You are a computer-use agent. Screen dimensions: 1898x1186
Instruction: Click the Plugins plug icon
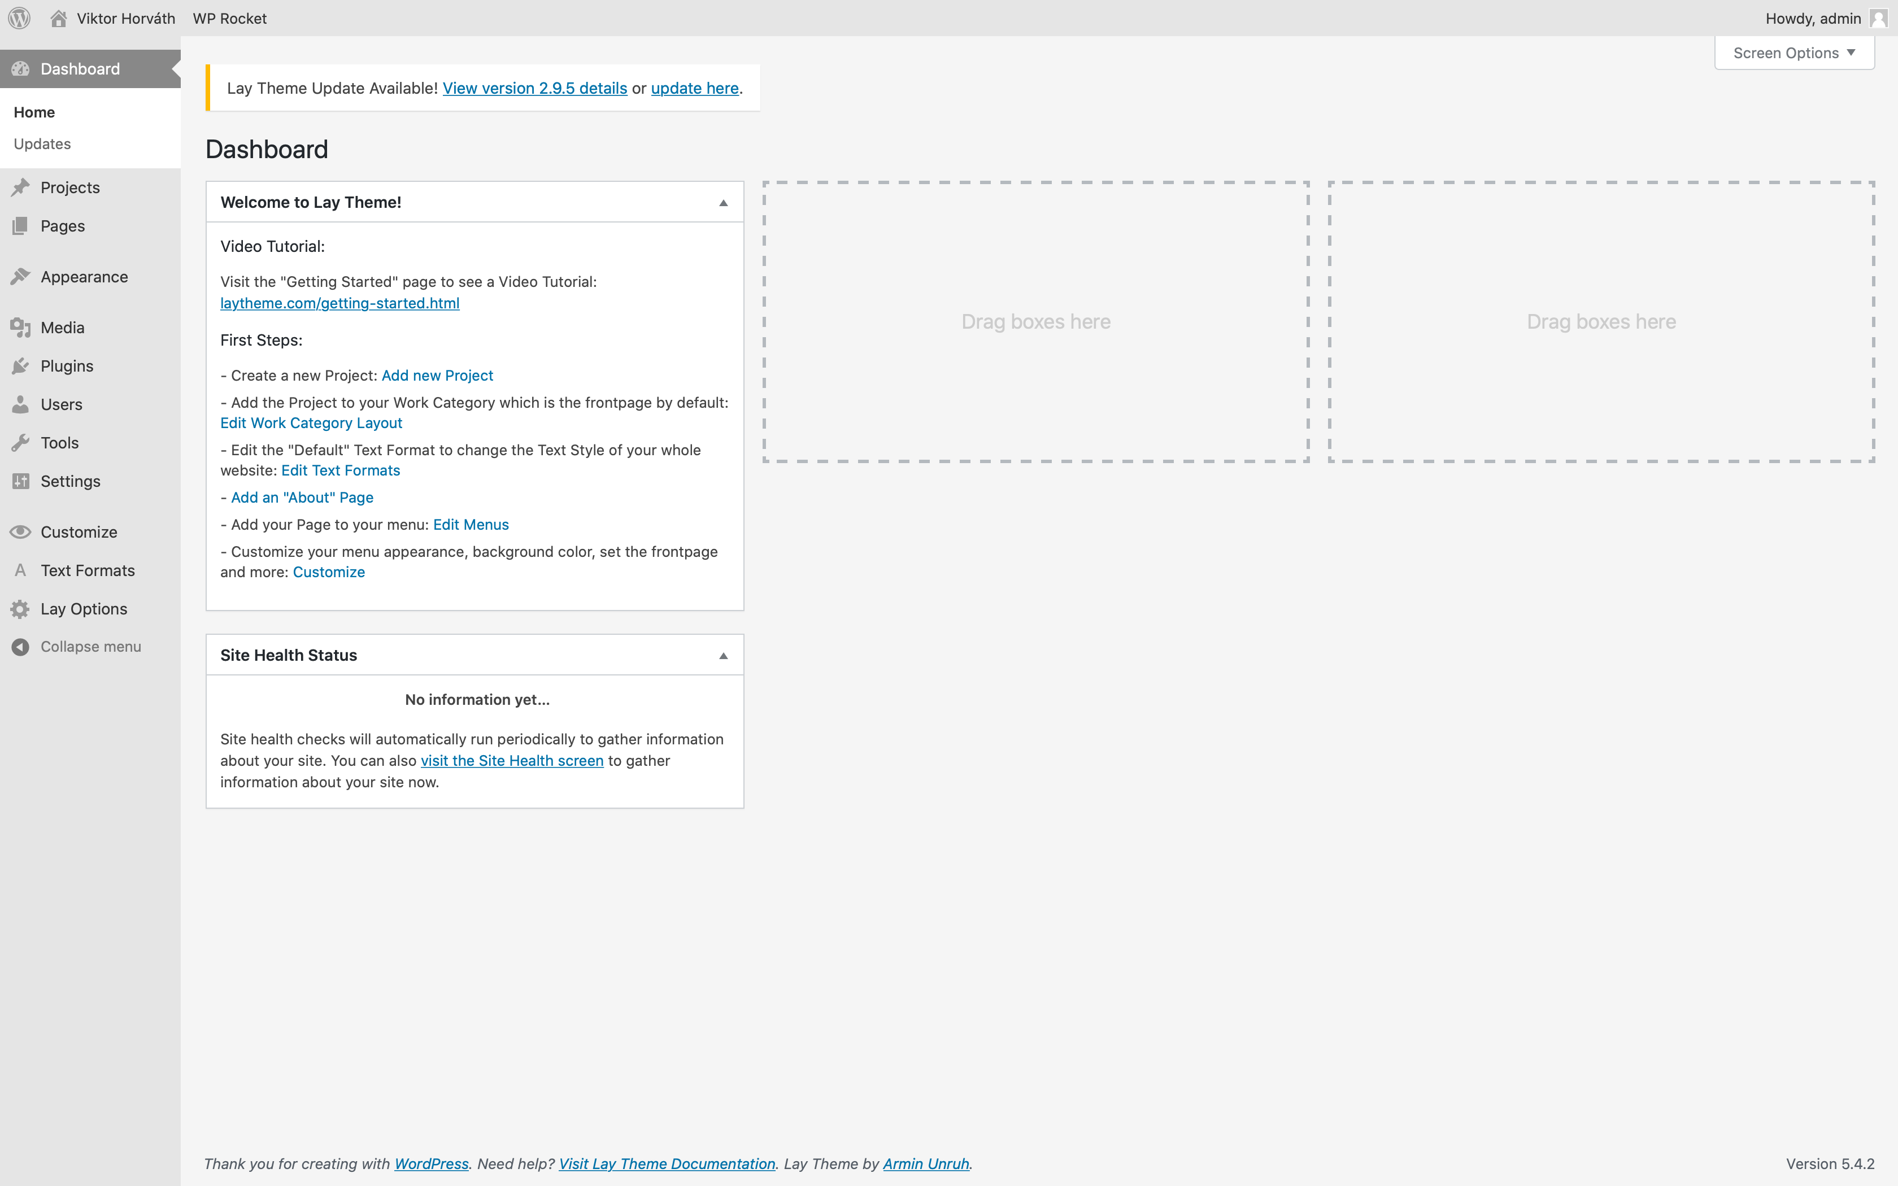pyautogui.click(x=20, y=367)
